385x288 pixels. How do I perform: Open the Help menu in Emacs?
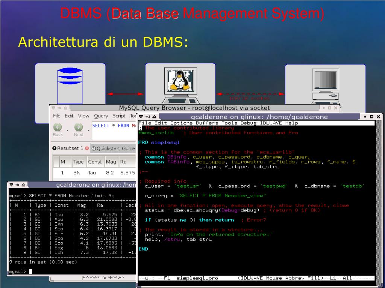(x=291, y=123)
